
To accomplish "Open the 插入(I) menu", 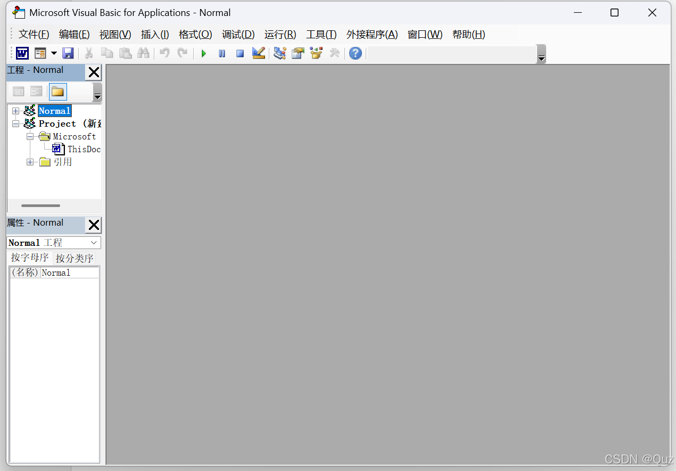I will click(x=155, y=35).
